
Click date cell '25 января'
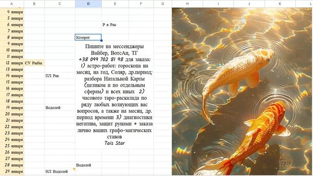12,146
